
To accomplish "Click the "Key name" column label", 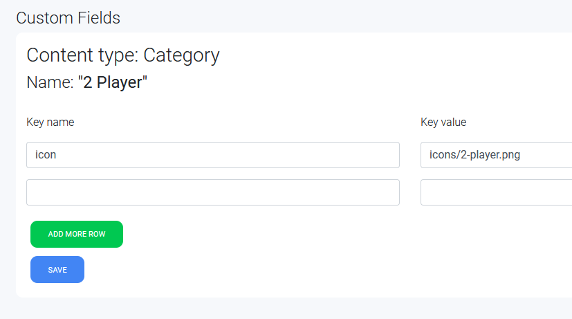I will 50,122.
